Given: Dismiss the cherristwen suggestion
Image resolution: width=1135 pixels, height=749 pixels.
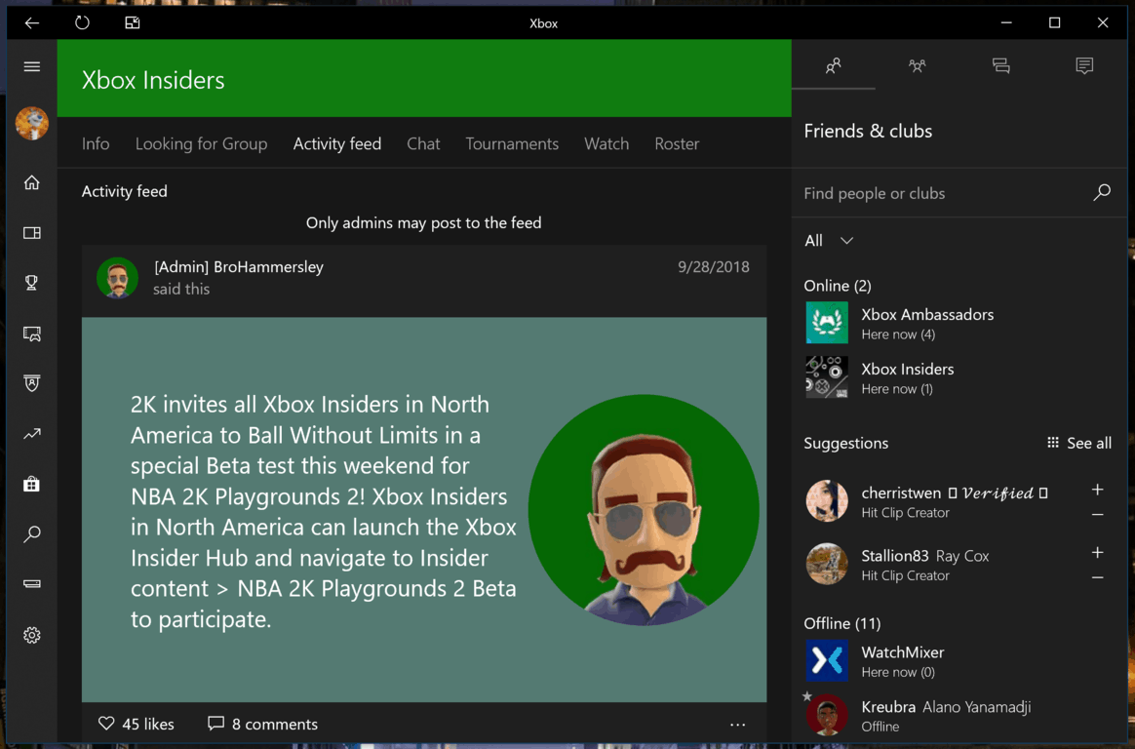Looking at the screenshot, I should point(1097,515).
